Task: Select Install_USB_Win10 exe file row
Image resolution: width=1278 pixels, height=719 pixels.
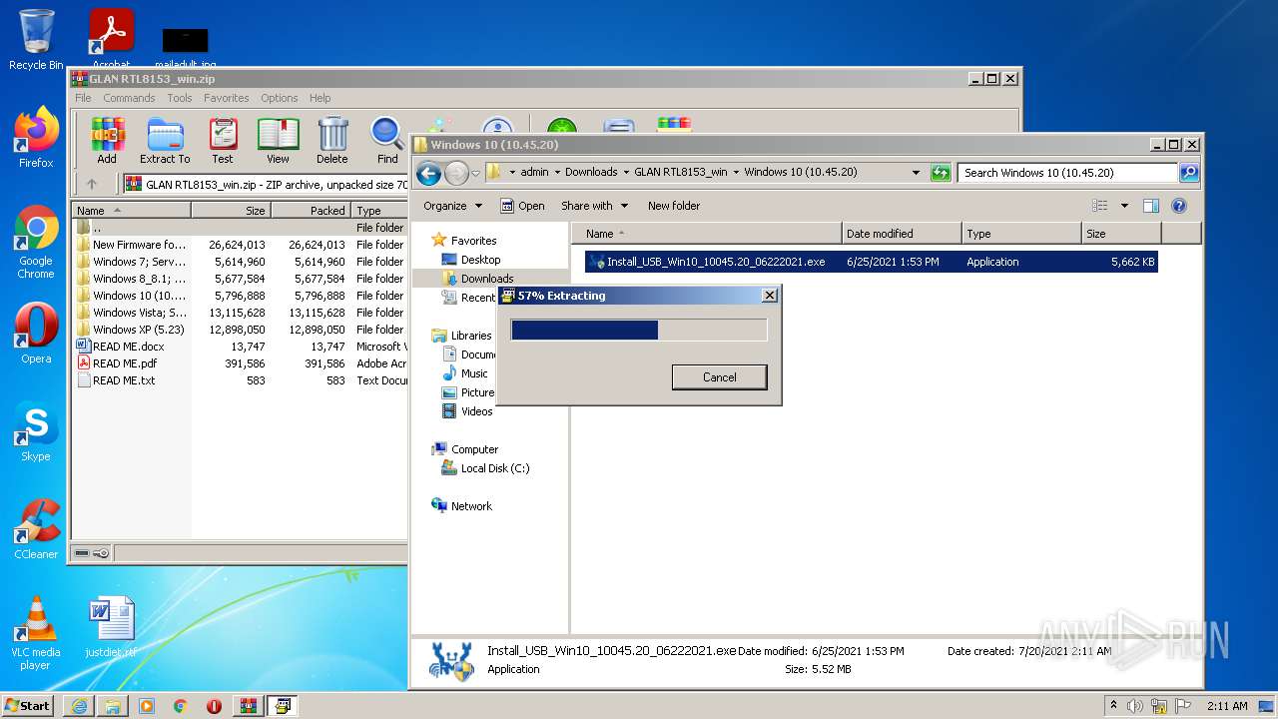Action: tap(871, 262)
